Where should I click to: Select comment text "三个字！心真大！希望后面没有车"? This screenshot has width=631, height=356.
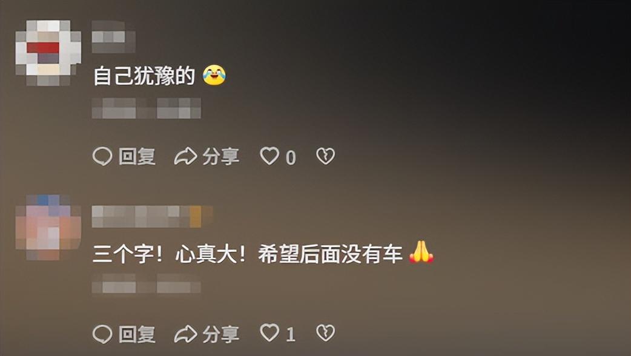coord(248,255)
